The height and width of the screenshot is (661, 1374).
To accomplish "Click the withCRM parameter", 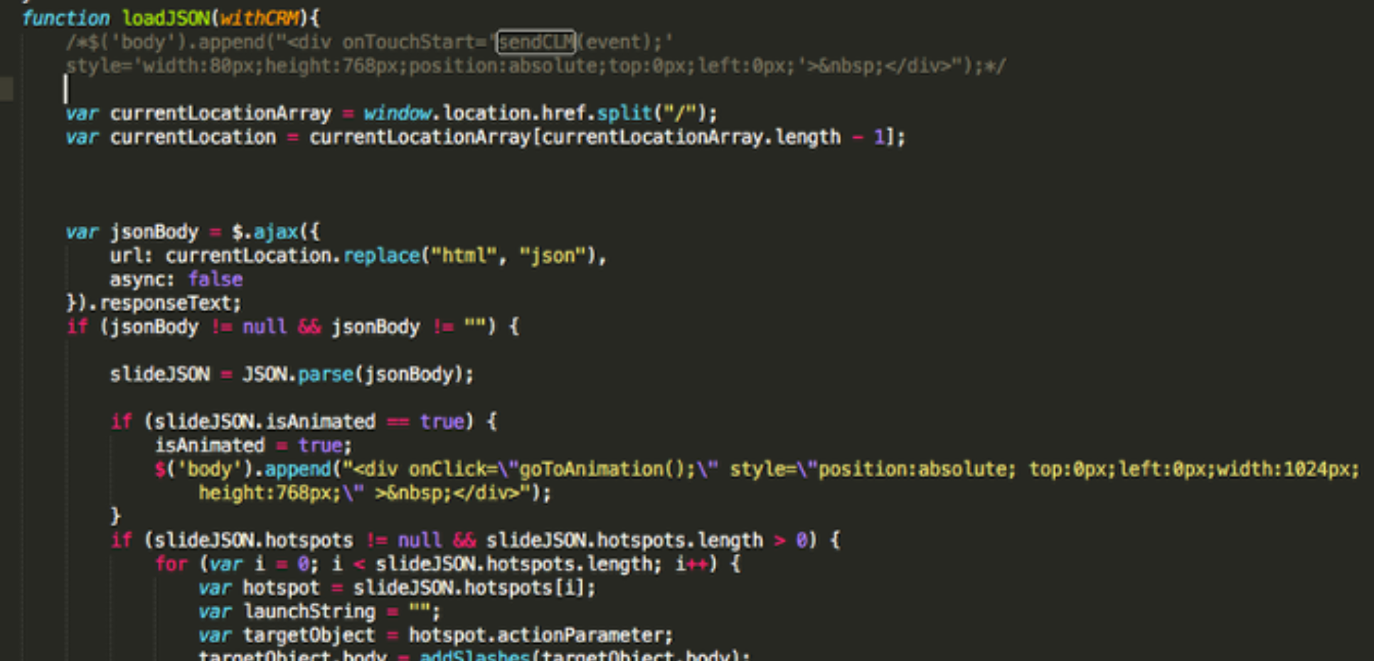I will pos(259,18).
